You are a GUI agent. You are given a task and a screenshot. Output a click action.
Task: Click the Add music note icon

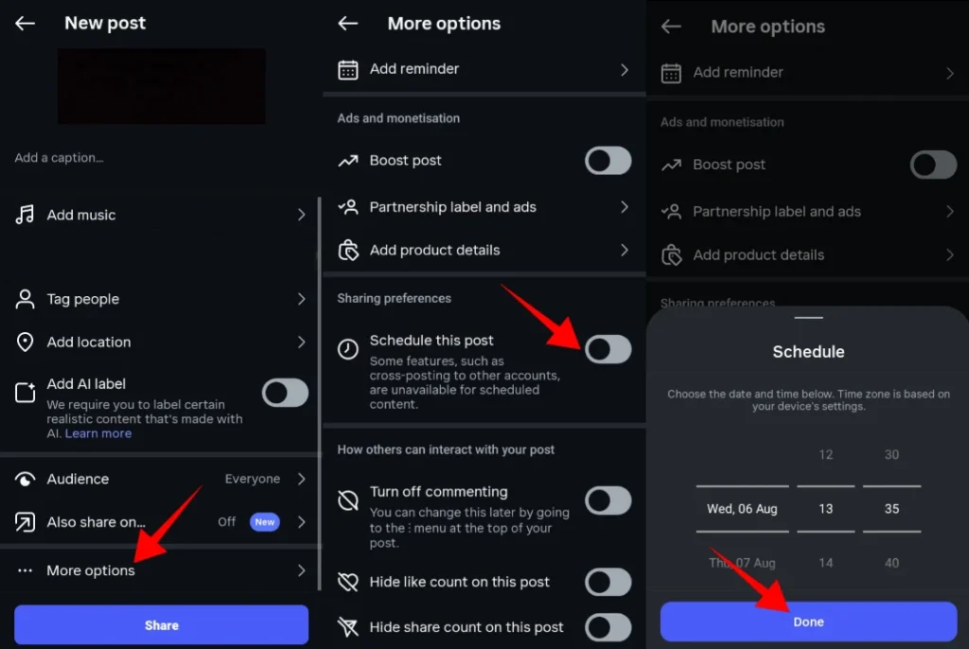click(x=25, y=215)
